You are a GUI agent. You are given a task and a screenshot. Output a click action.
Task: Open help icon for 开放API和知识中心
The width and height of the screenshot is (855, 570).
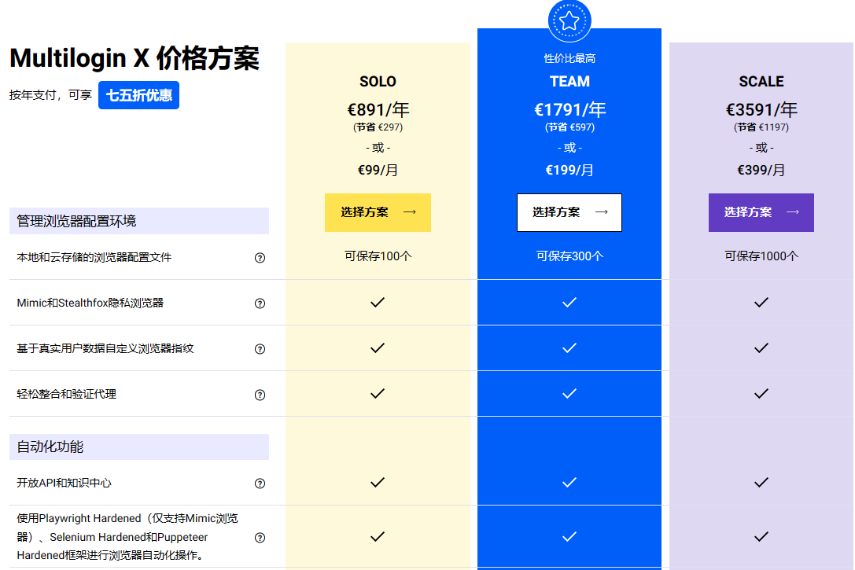tap(260, 484)
